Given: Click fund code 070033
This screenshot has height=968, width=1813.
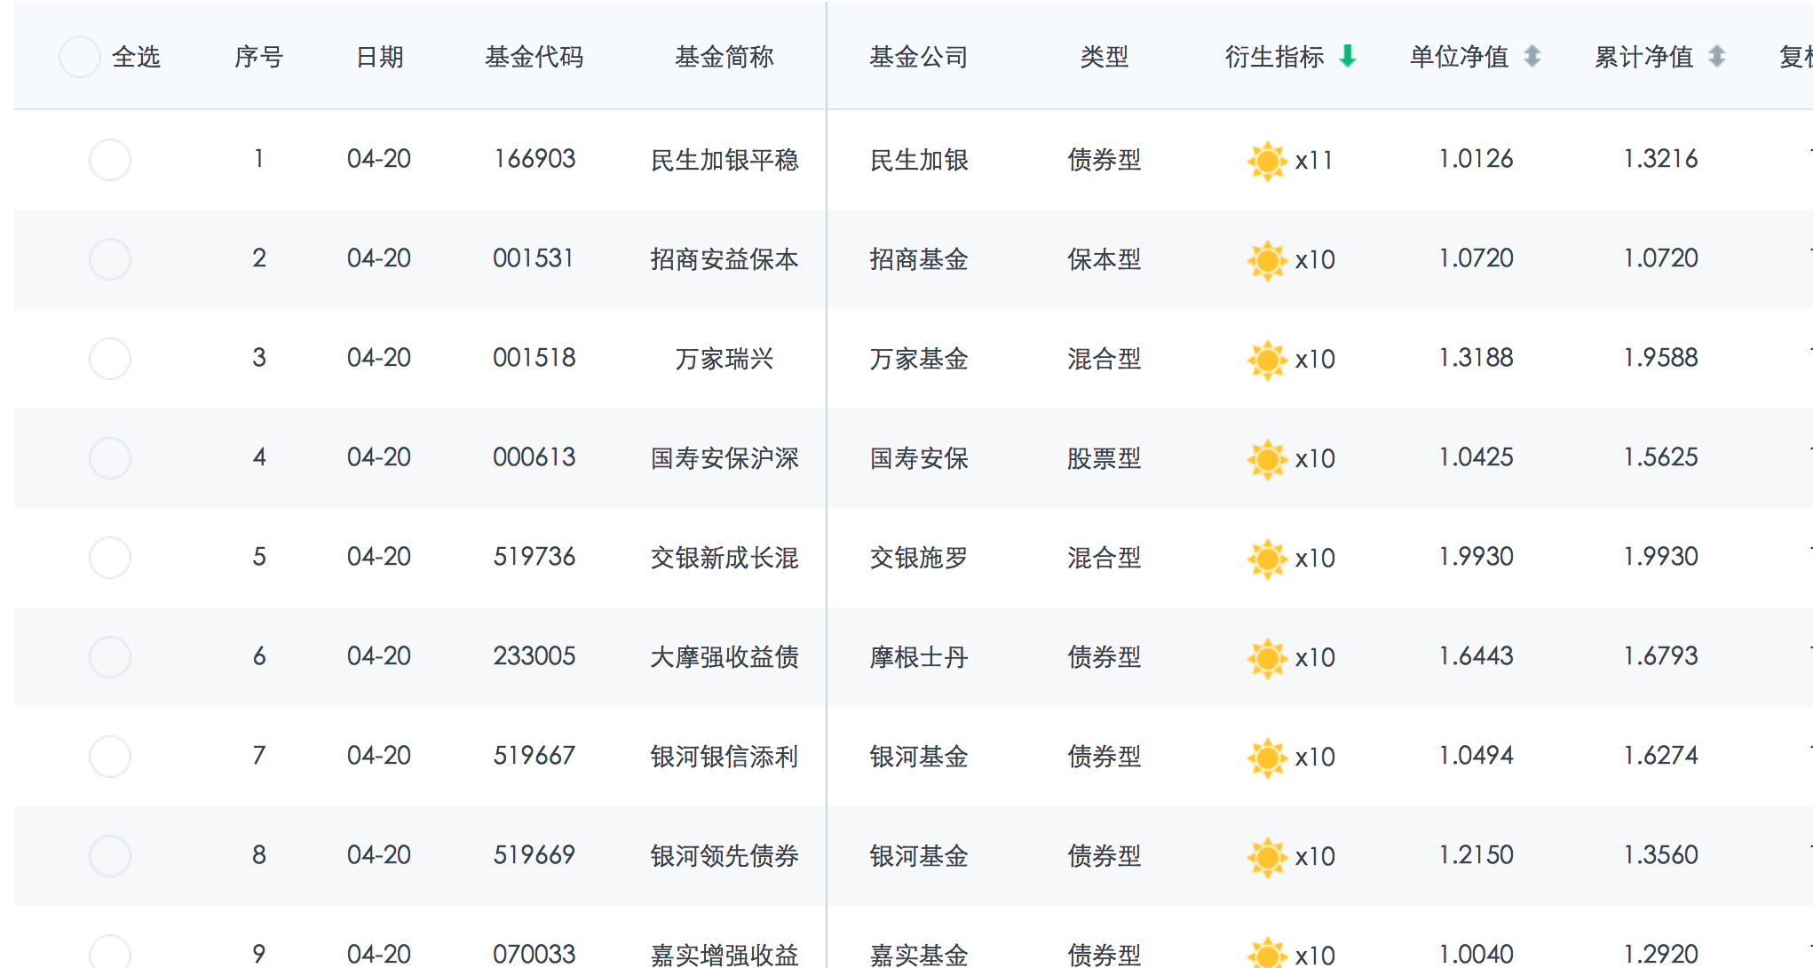Looking at the screenshot, I should [534, 955].
